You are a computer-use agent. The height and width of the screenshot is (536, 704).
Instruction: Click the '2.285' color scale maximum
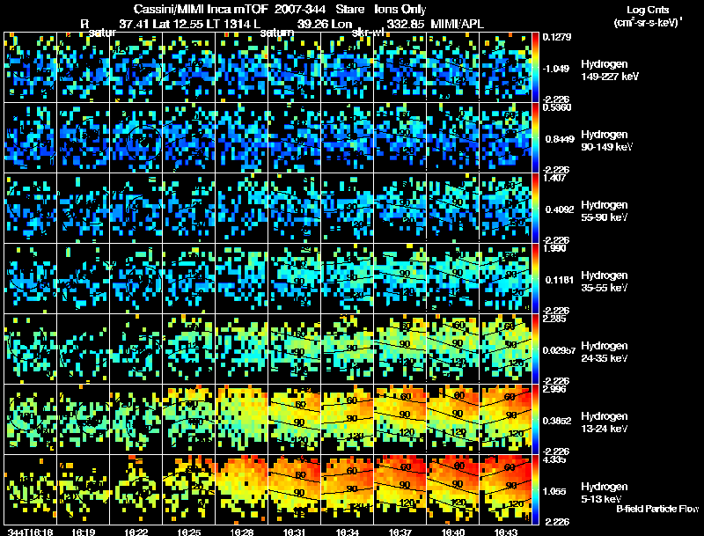[555, 319]
